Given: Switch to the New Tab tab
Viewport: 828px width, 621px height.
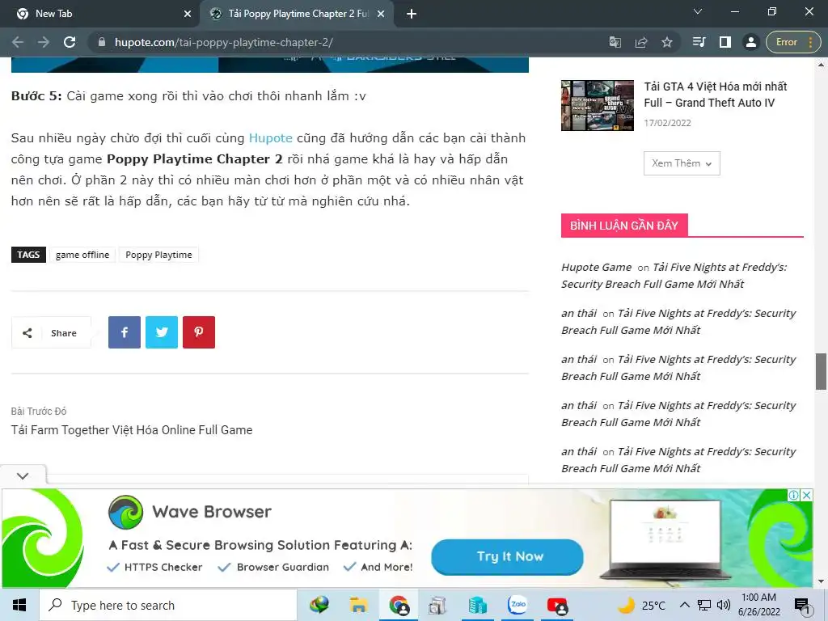Looking at the screenshot, I should 99,14.
